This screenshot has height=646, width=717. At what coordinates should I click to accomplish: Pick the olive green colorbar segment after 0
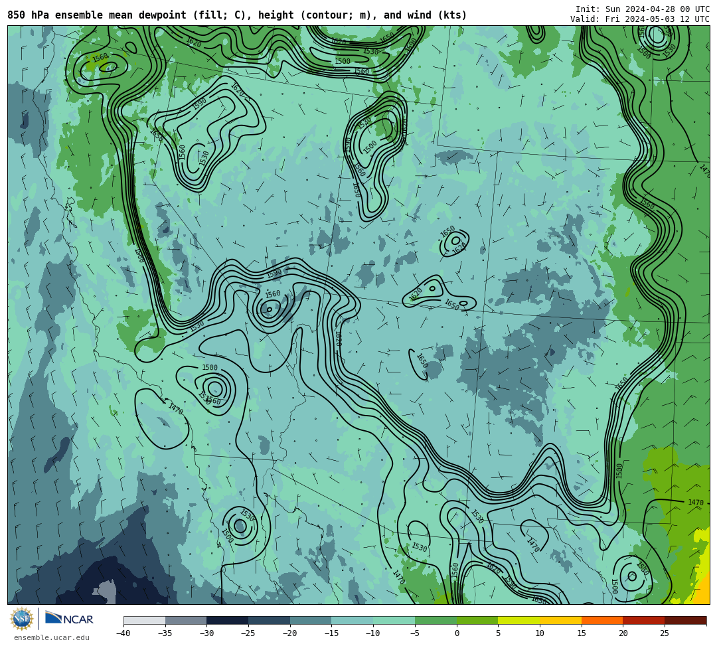pyautogui.click(x=477, y=620)
